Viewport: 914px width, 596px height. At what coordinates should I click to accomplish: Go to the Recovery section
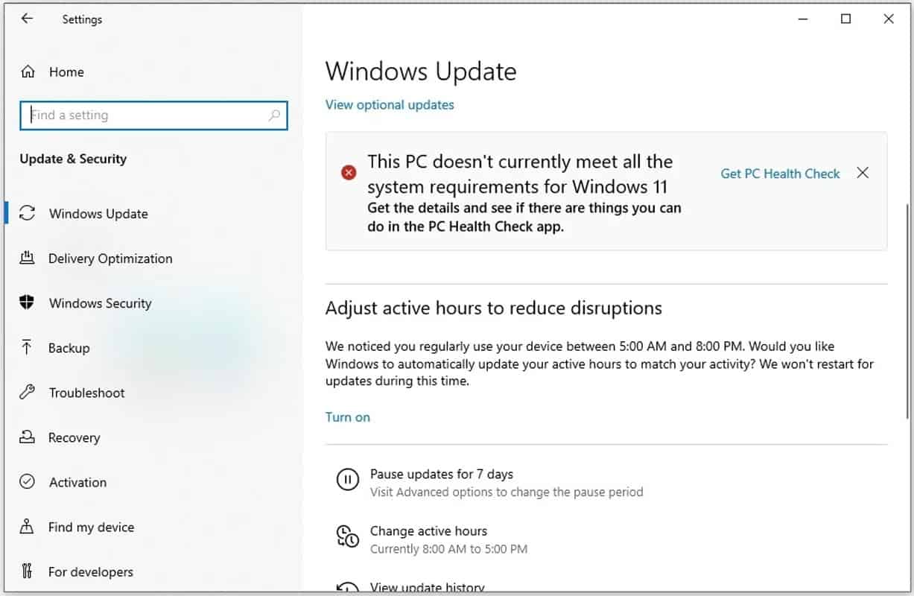[x=74, y=437]
